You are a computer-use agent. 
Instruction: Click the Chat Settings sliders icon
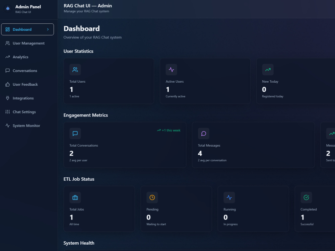pos(7,112)
